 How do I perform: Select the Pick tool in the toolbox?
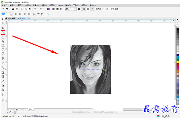[3, 19]
